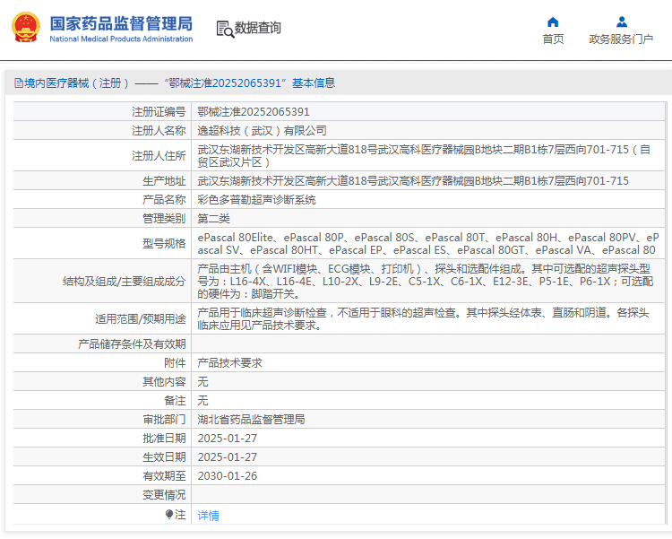Click the 注册人名称 row label
The width and height of the screenshot is (672, 539).
(x=159, y=131)
